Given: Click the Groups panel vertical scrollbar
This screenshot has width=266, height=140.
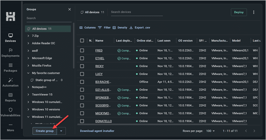Looking at the screenshot, I should pyautogui.click(x=74, y=46).
